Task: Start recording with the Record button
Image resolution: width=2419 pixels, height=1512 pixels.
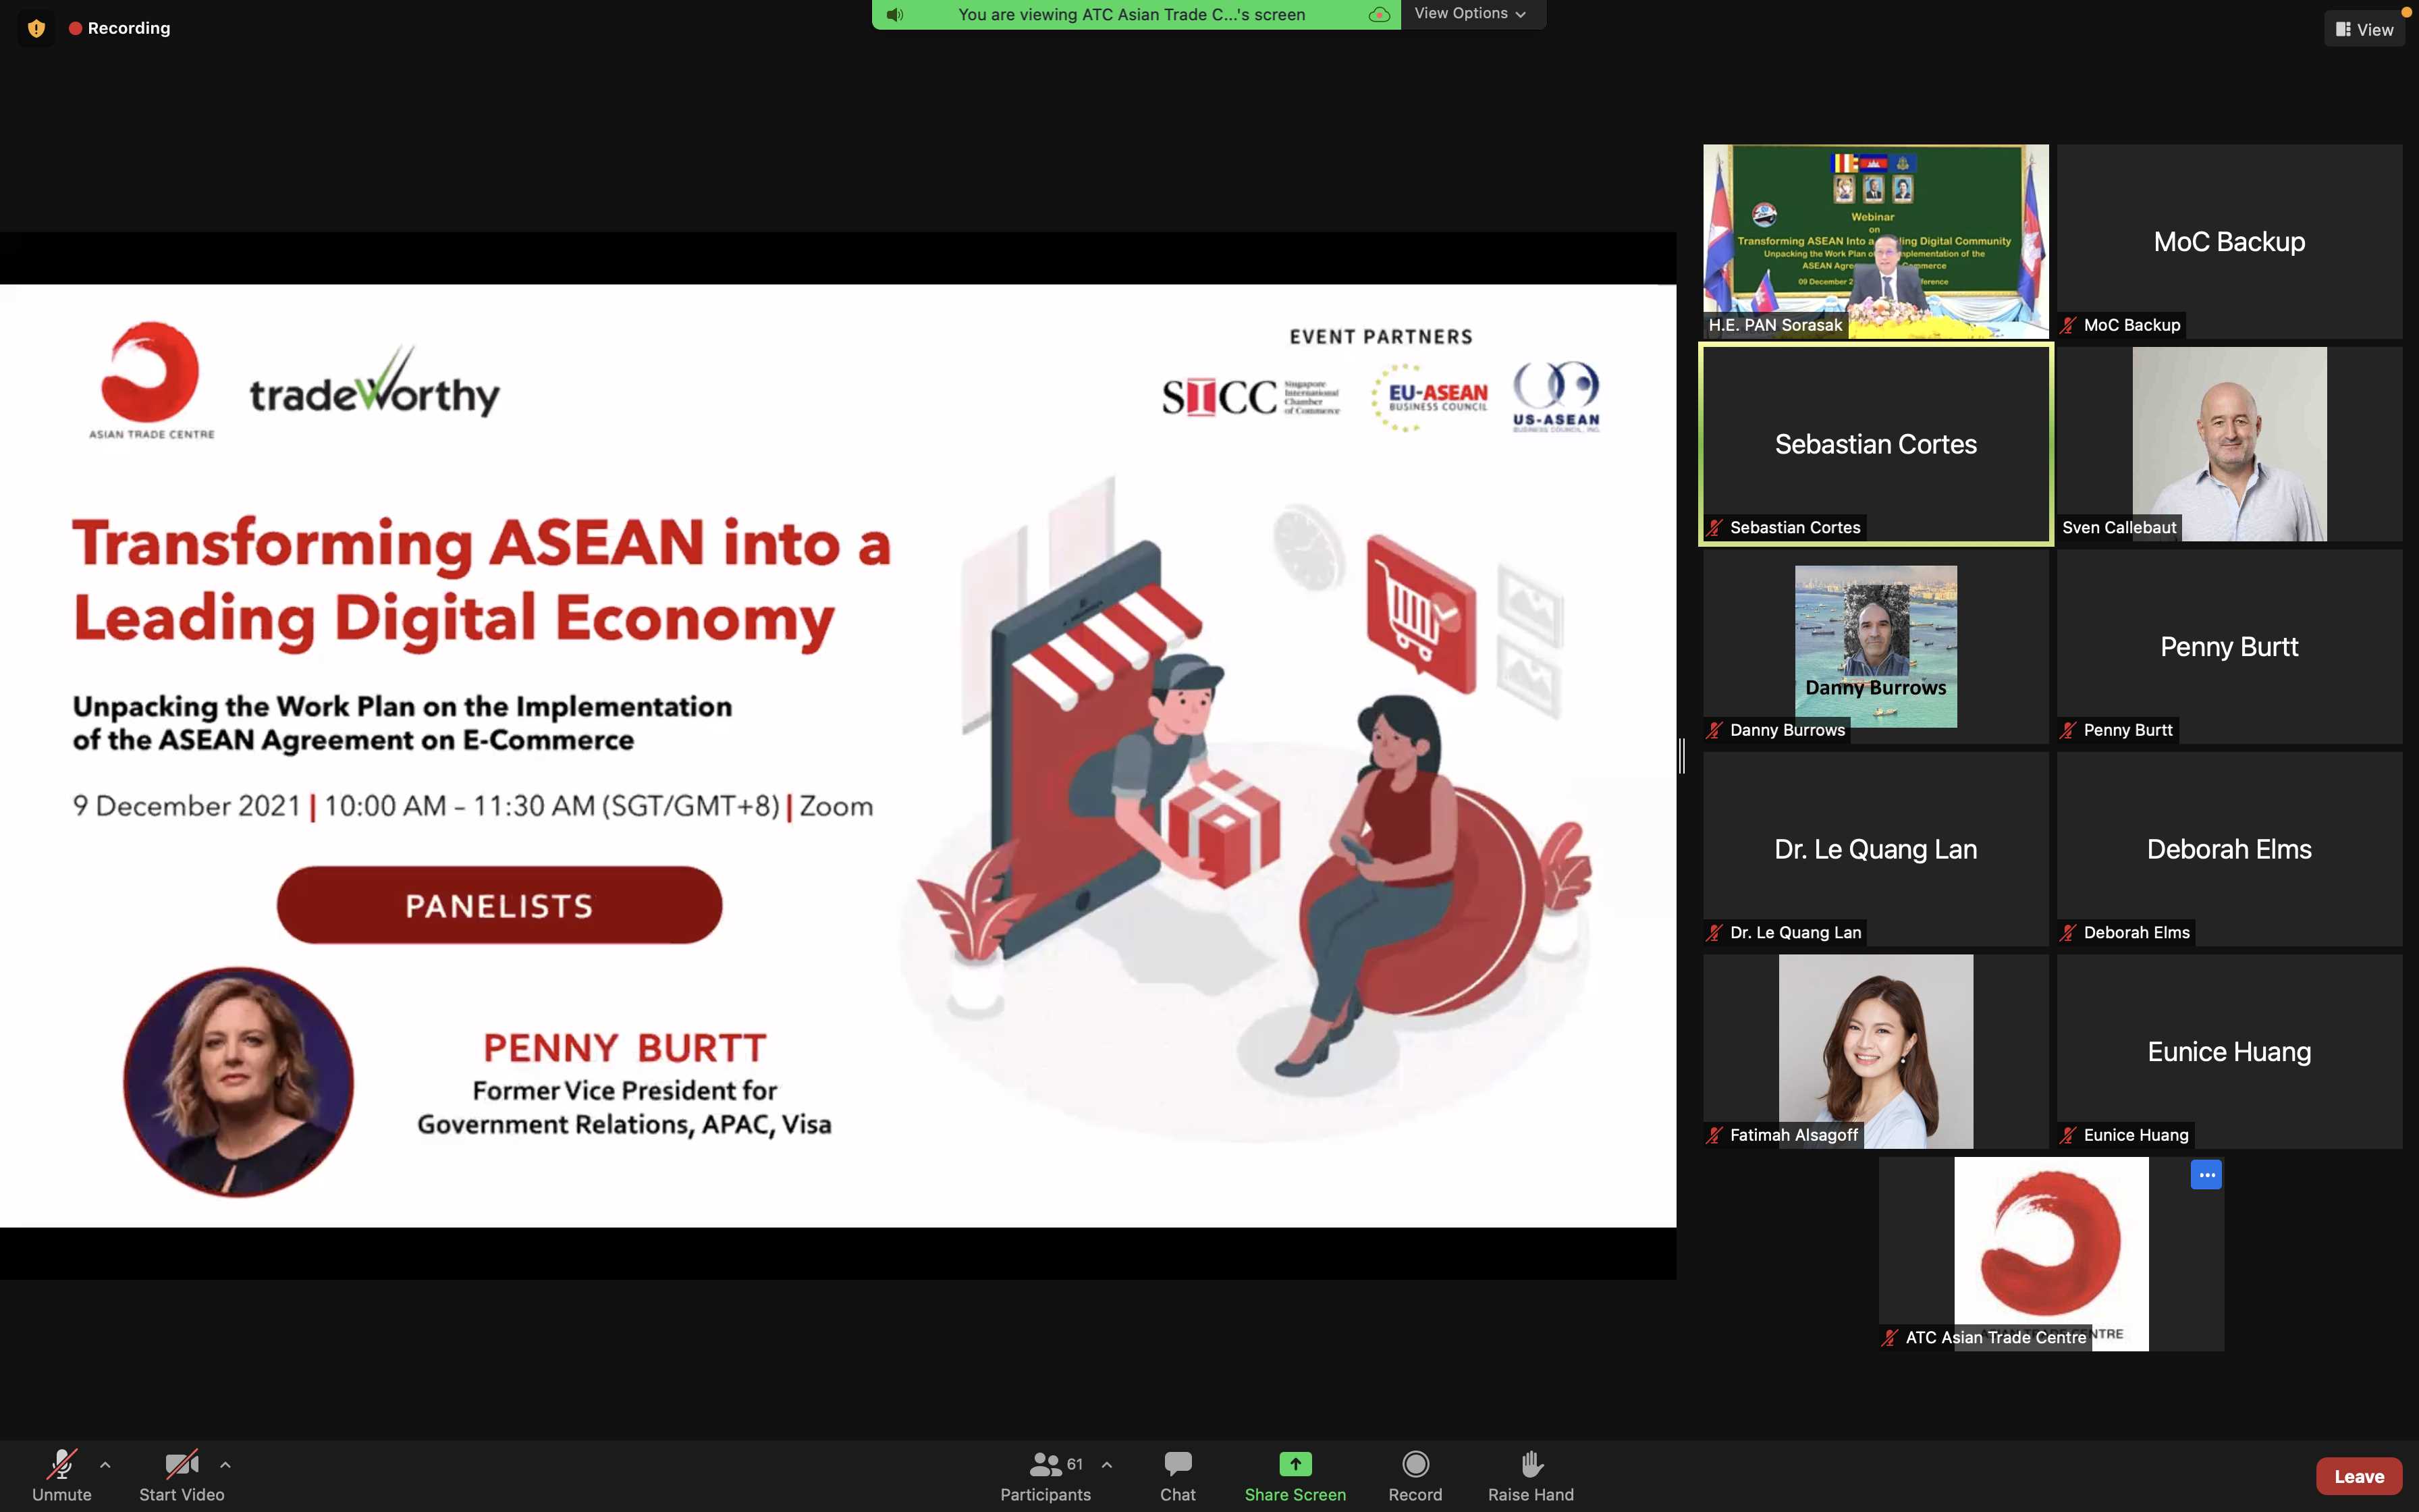Action: point(1415,1476)
